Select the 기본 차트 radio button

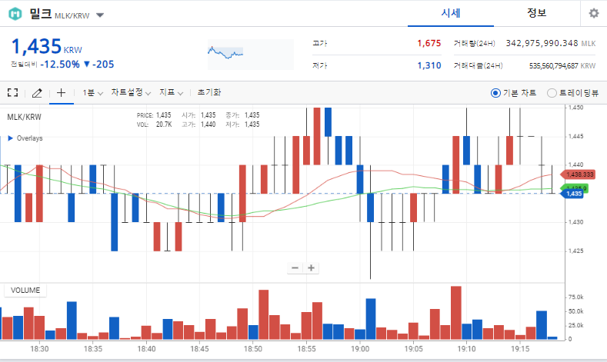[x=495, y=93]
